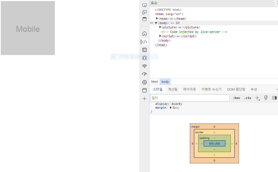Select html in the breadcrumb
Viewport: 278px width, 172px height.
click(x=155, y=82)
